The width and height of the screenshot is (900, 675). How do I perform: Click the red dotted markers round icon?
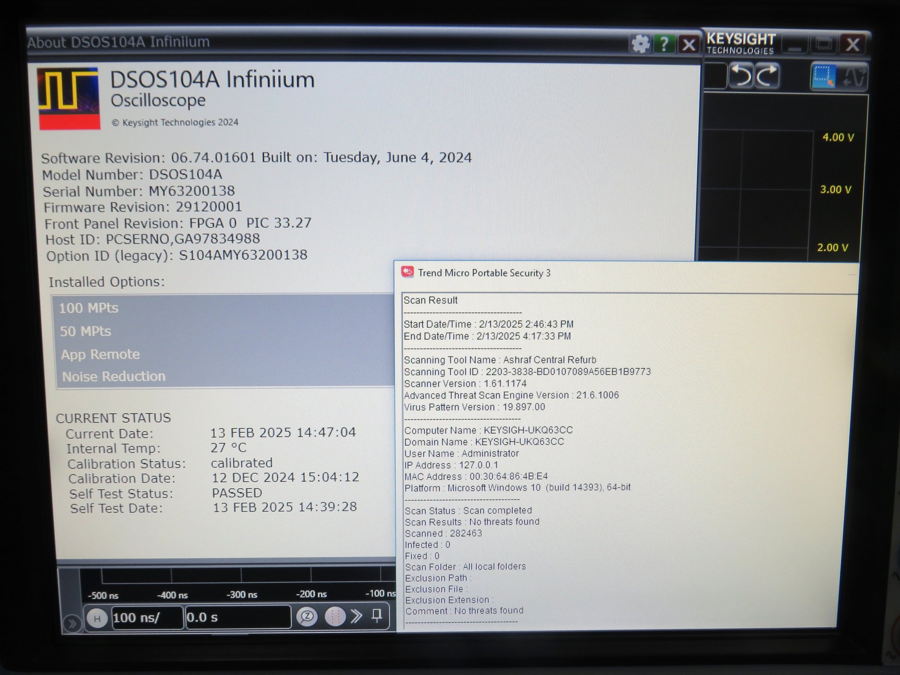point(335,616)
